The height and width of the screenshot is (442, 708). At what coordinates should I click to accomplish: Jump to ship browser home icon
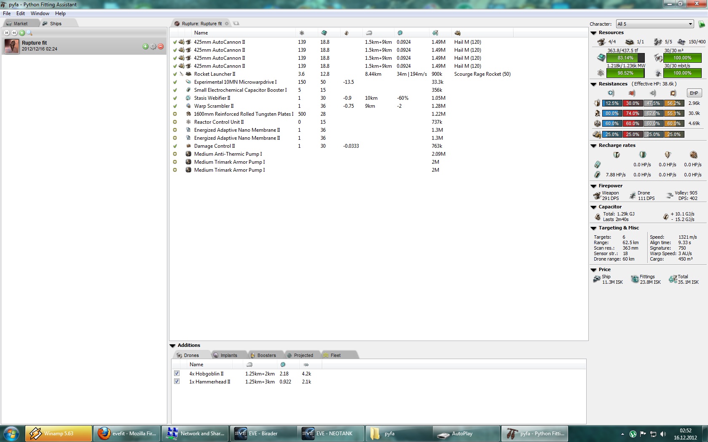click(7, 33)
